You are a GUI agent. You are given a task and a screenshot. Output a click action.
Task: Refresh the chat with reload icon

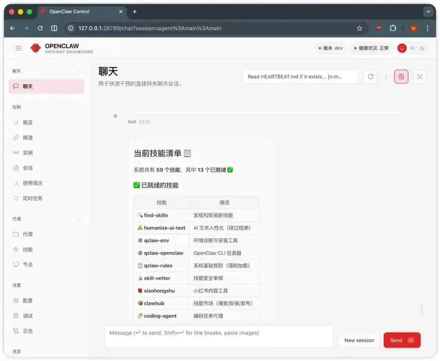[x=370, y=77]
